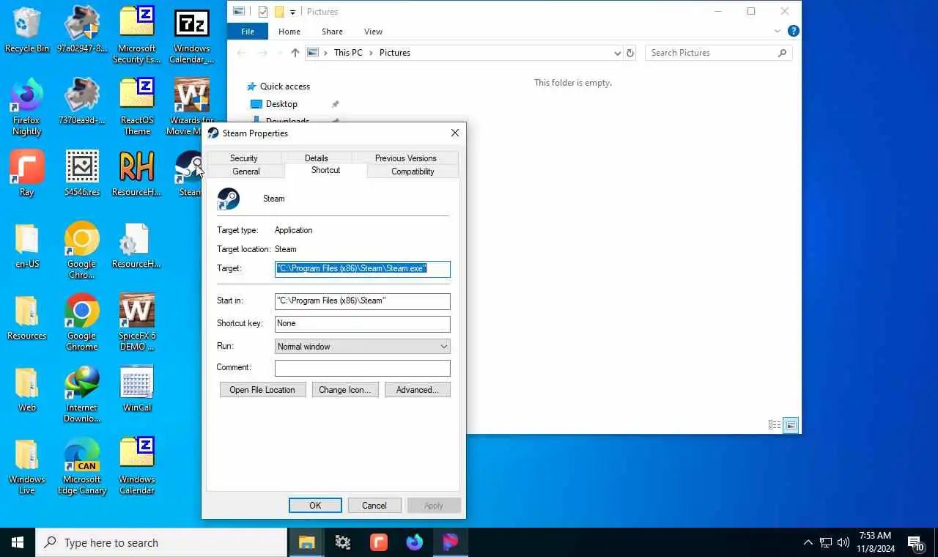The width and height of the screenshot is (938, 557).
Task: Click the Advanced button
Action: pyautogui.click(x=417, y=390)
